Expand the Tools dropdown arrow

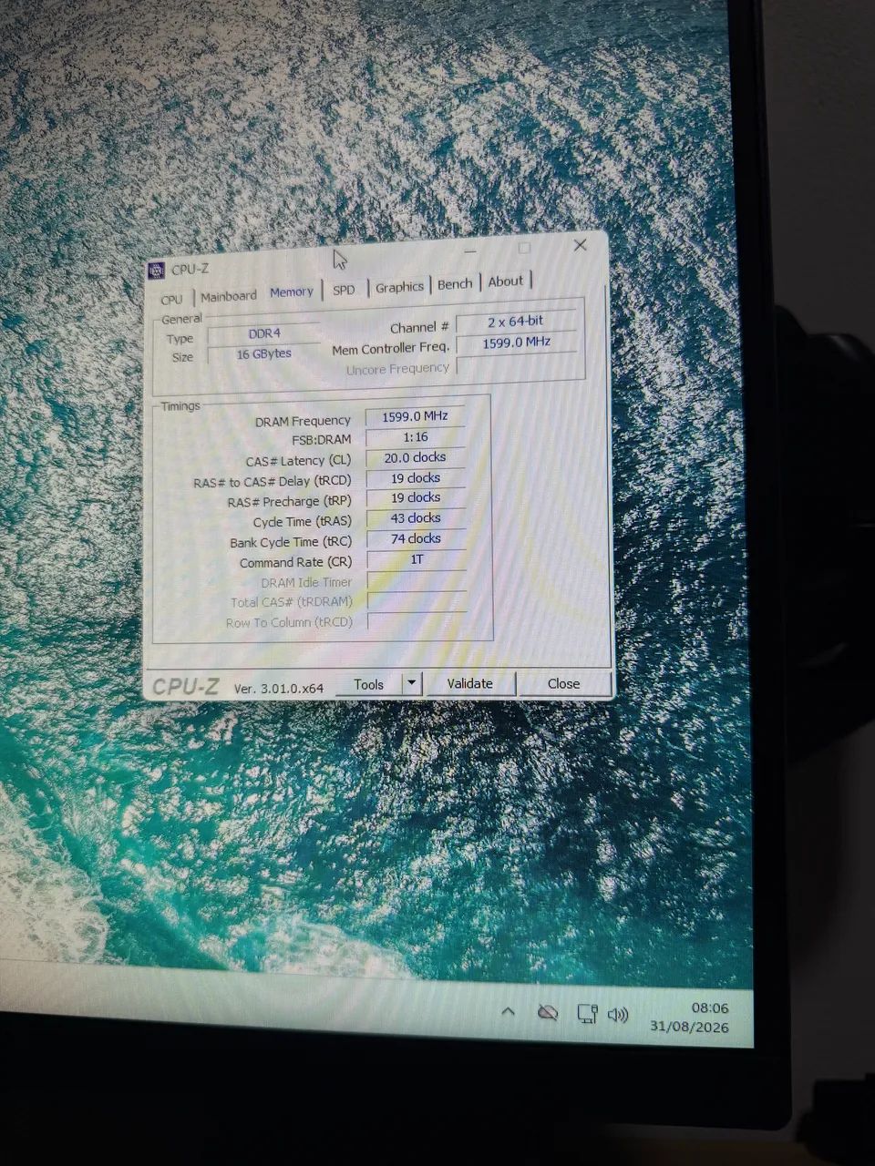[412, 683]
